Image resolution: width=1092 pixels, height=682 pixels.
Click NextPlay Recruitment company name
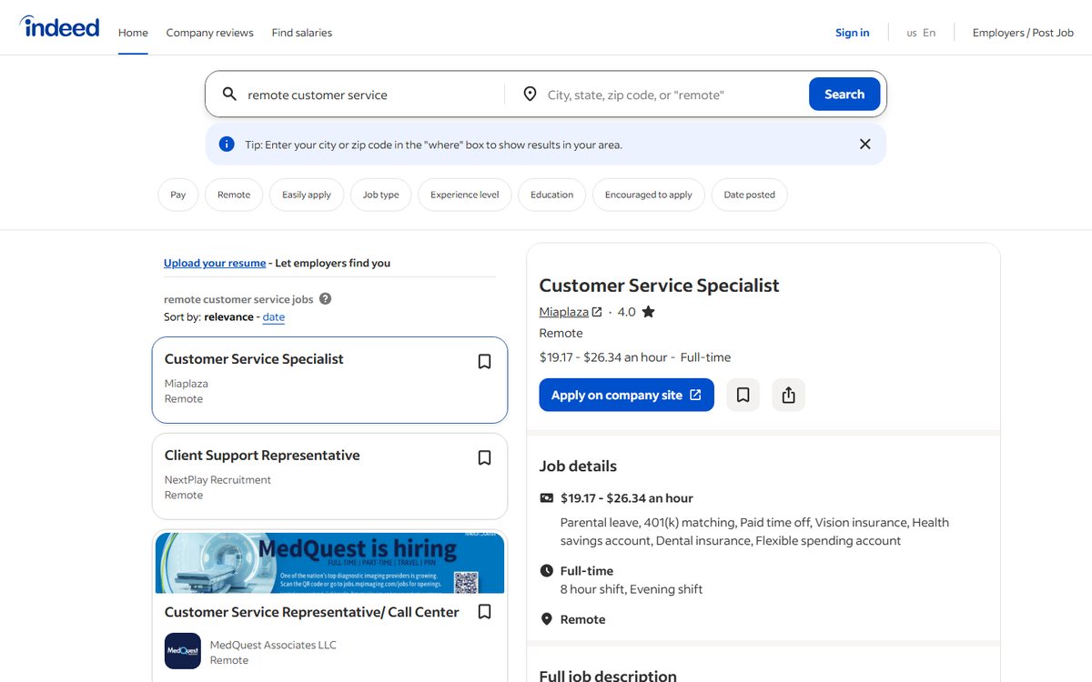point(217,480)
